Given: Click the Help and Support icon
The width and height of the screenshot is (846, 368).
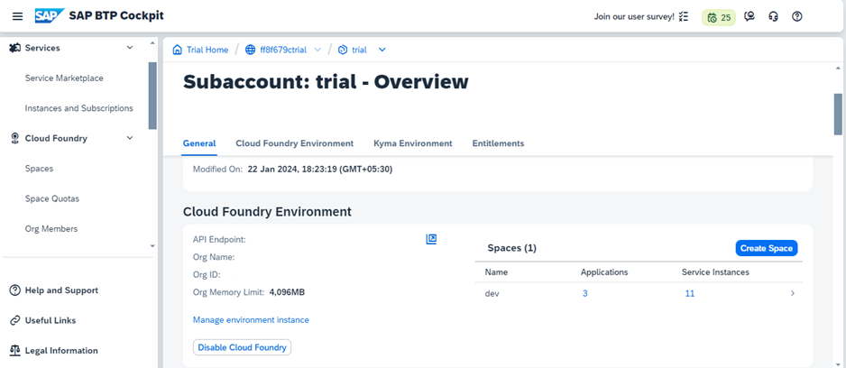Looking at the screenshot, I should 15,290.
